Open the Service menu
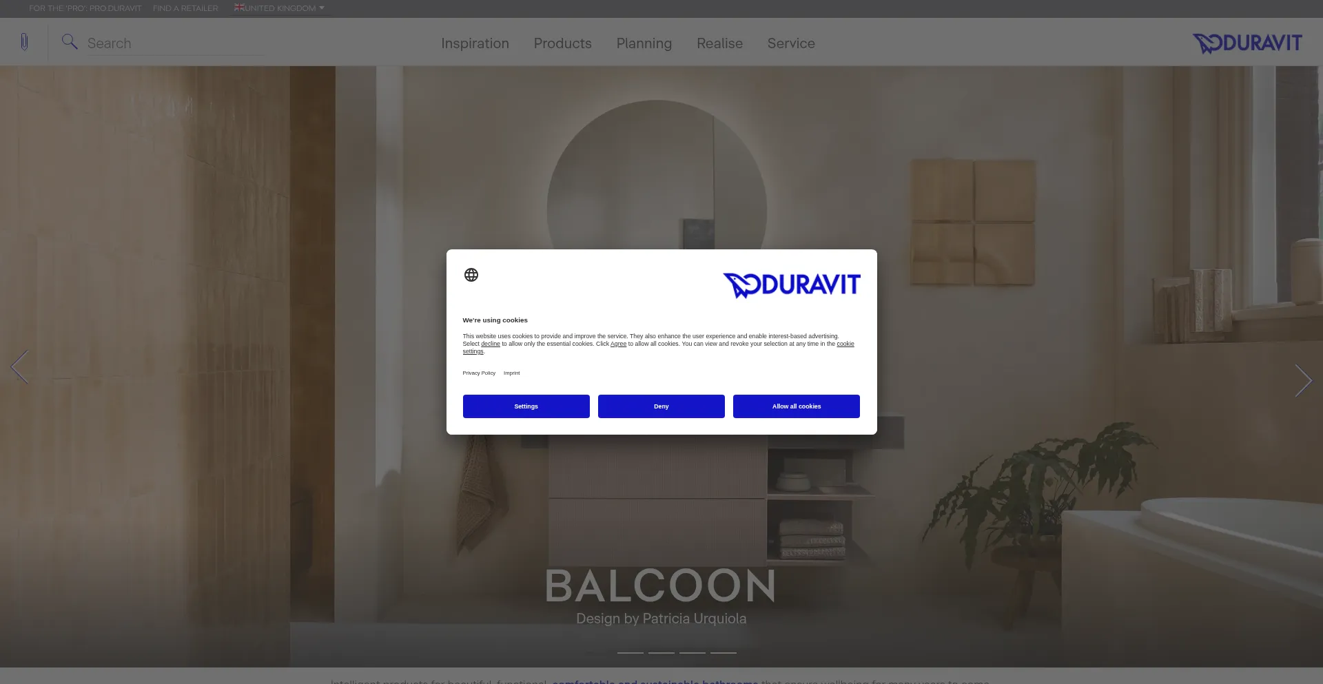1323x684 pixels. (x=791, y=43)
